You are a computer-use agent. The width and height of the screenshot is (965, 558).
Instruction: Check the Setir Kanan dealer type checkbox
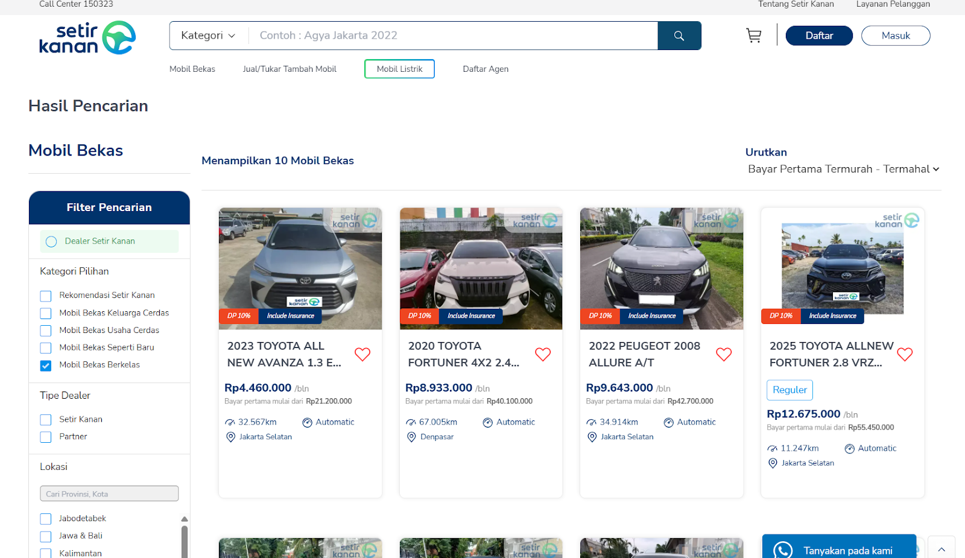(x=46, y=420)
